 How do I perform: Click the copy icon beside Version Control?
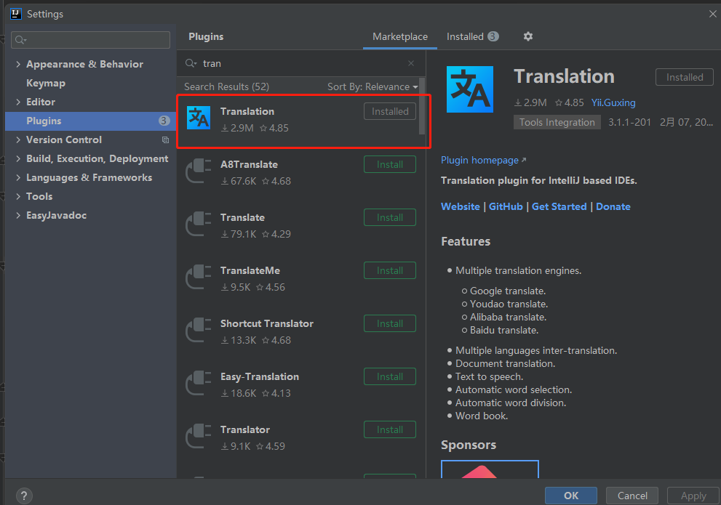click(x=165, y=140)
